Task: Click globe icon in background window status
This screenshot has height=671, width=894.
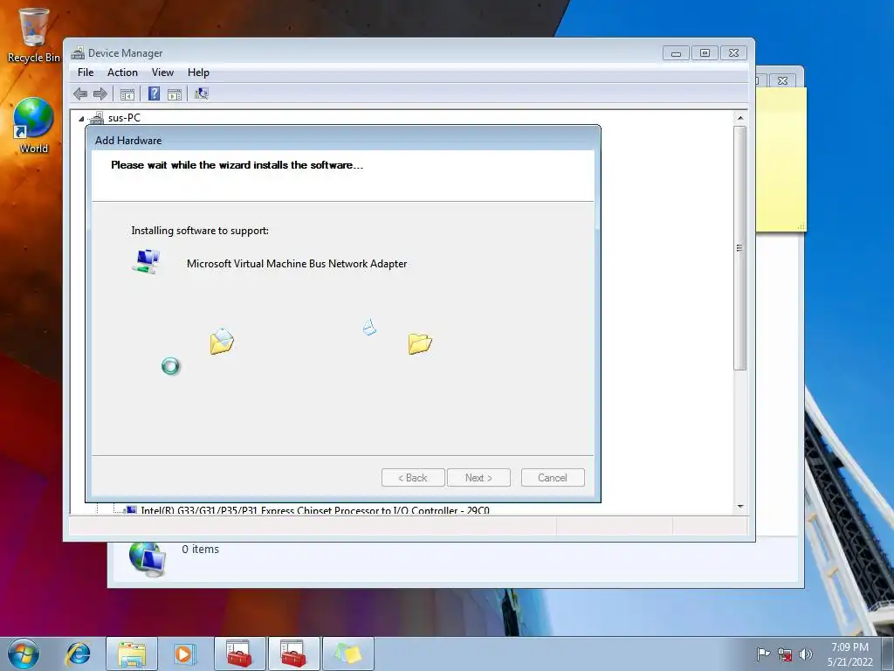Action: pos(147,558)
